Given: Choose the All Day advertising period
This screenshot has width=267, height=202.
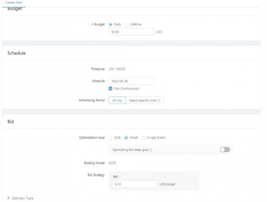Looking at the screenshot, I should coord(117,100).
